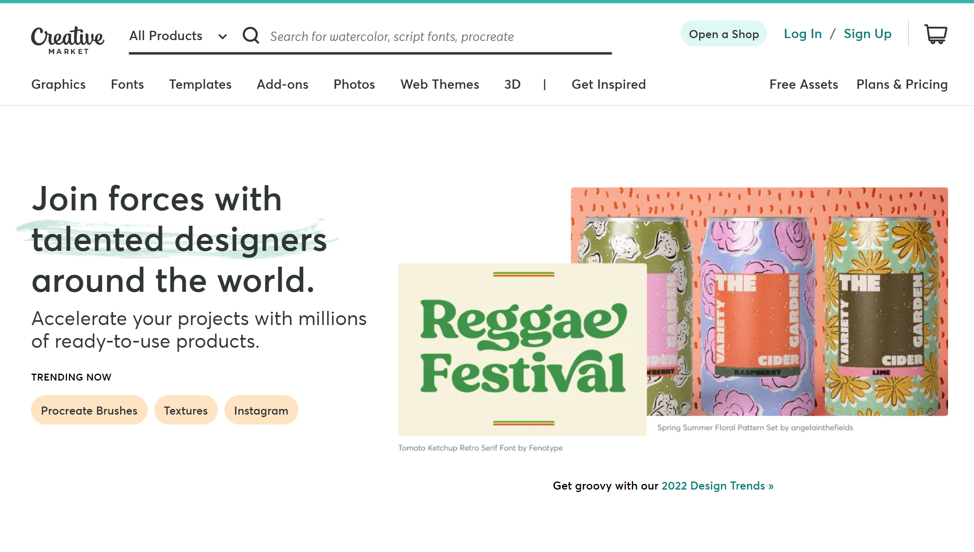Open the Graphics category
This screenshot has width=974, height=552.
[58, 85]
